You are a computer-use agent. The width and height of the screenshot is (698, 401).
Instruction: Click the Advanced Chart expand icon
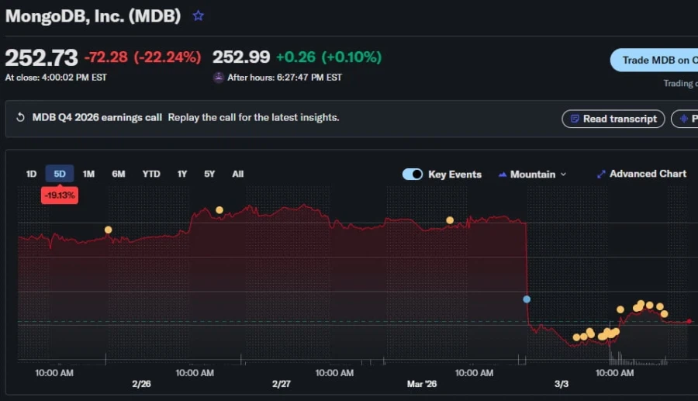pyautogui.click(x=601, y=175)
